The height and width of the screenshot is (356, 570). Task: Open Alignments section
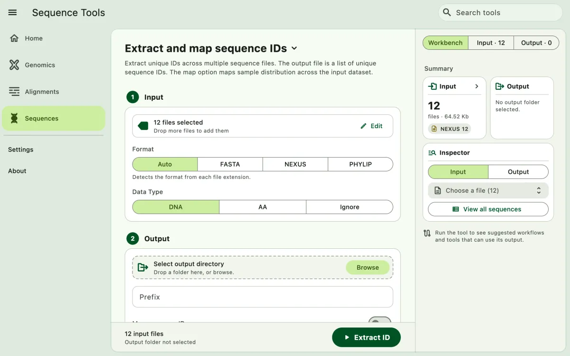(x=53, y=92)
